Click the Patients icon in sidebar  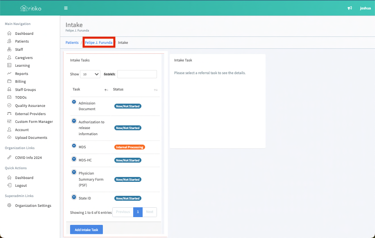(x=9, y=41)
